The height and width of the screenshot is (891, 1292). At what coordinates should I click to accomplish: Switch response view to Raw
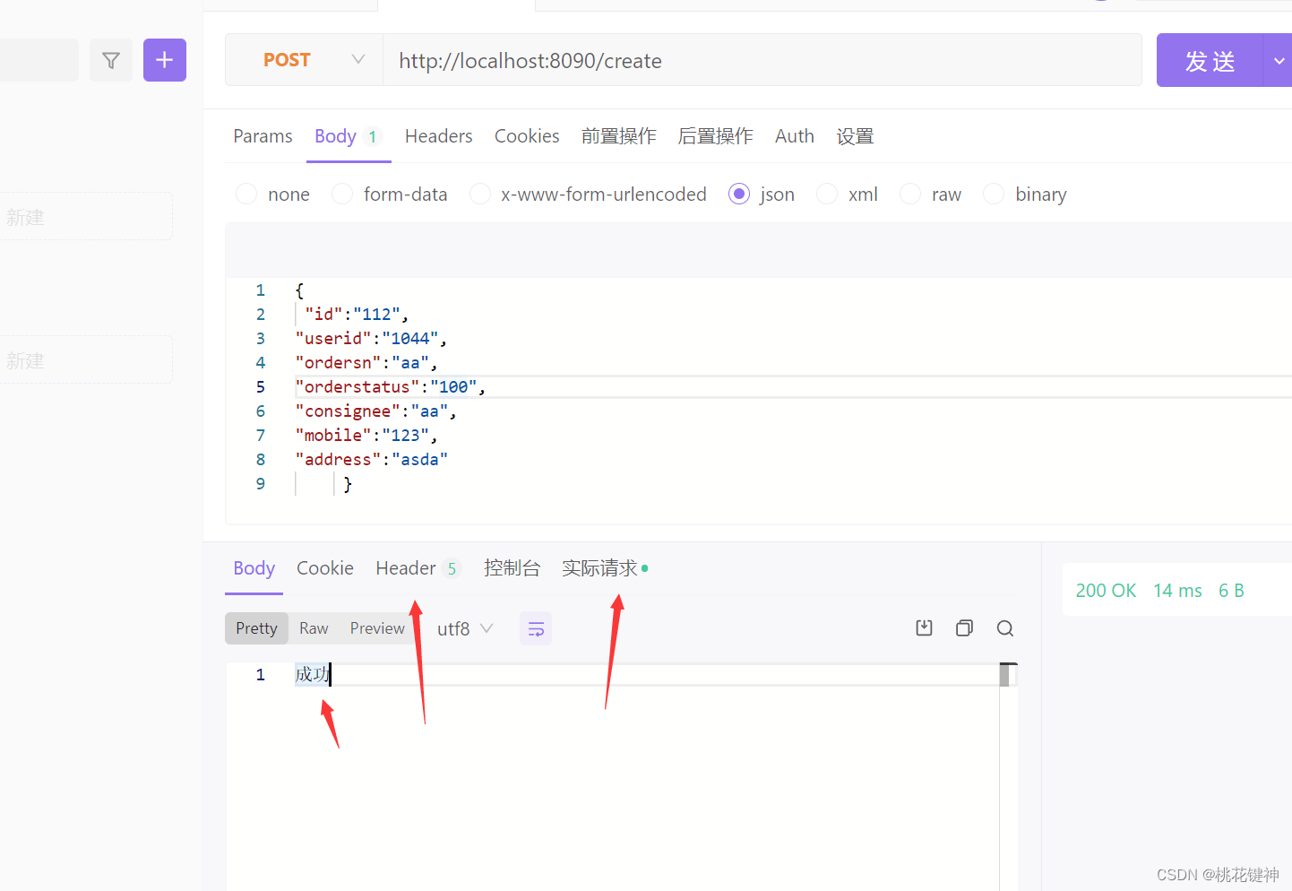[x=314, y=629]
